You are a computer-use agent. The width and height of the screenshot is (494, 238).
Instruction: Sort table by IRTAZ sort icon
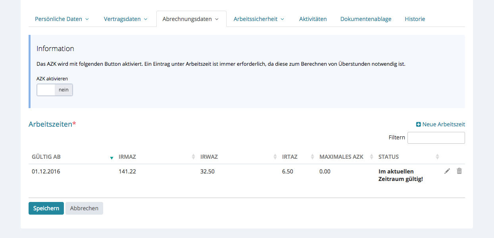312,157
